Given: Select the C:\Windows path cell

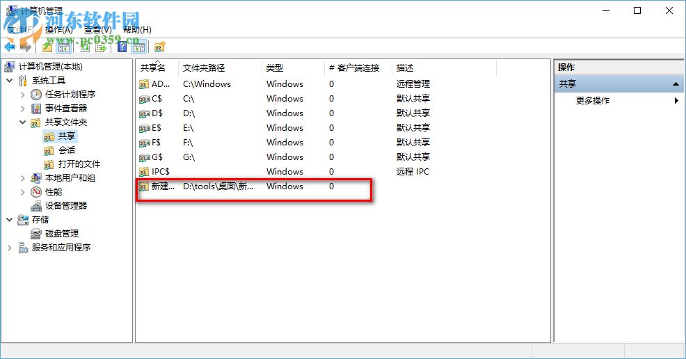Looking at the screenshot, I should click(x=207, y=84).
